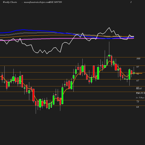Click the peak of the white indicator line
The height and width of the screenshot is (145, 145).
pyautogui.click(x=109, y=28)
